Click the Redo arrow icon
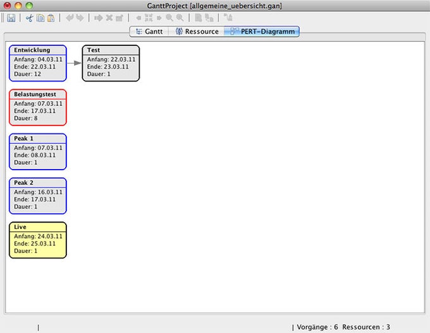The image size is (430, 333). 80,18
